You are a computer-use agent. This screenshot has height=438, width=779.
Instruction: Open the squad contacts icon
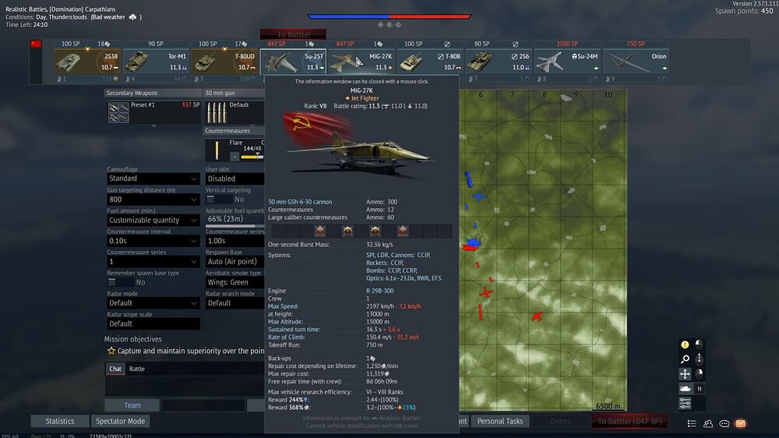click(708, 424)
